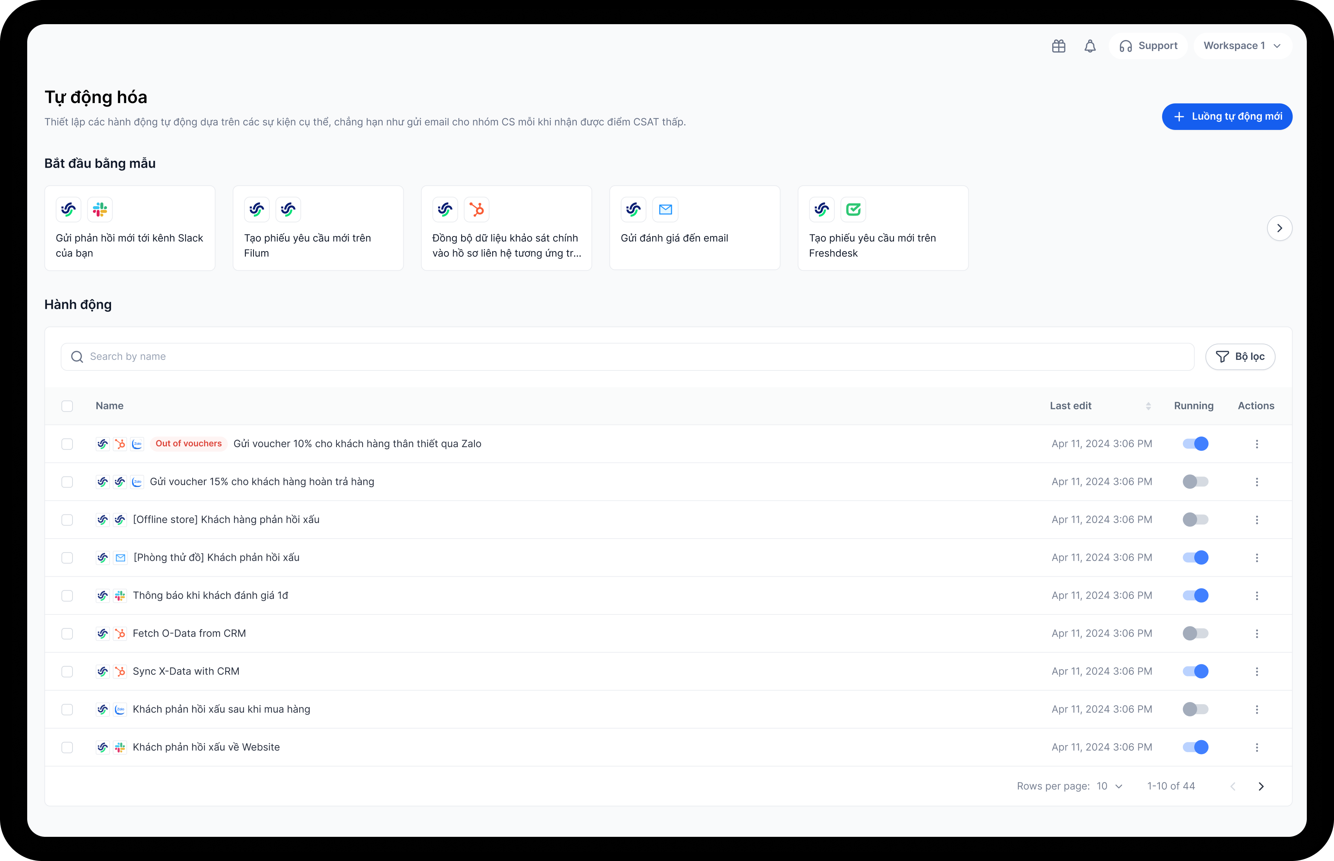Enable toggle for [Offline store] Khách hàng phản hồi xấu
This screenshot has height=861, width=1334.
pyautogui.click(x=1195, y=519)
